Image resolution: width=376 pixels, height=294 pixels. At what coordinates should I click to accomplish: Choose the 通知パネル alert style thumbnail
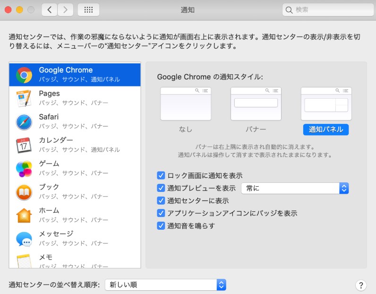[326, 104]
